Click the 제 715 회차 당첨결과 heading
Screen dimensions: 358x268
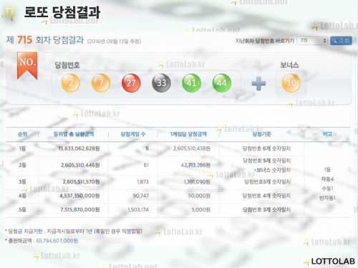(45, 39)
